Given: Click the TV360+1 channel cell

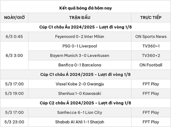Looking at the screenshot, I should 151,46.
